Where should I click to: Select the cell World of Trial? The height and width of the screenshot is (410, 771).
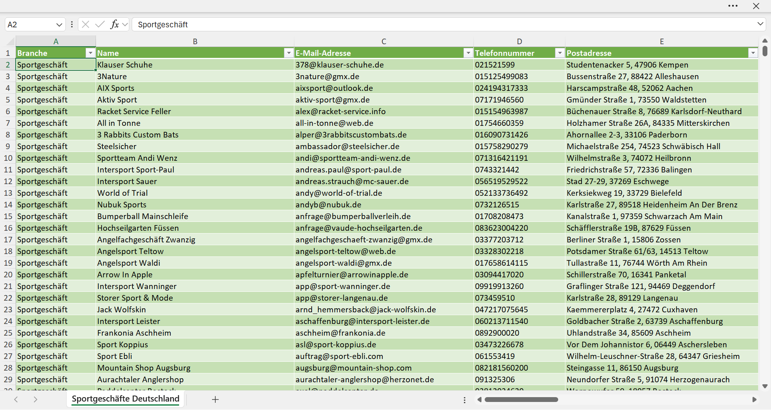(195, 193)
